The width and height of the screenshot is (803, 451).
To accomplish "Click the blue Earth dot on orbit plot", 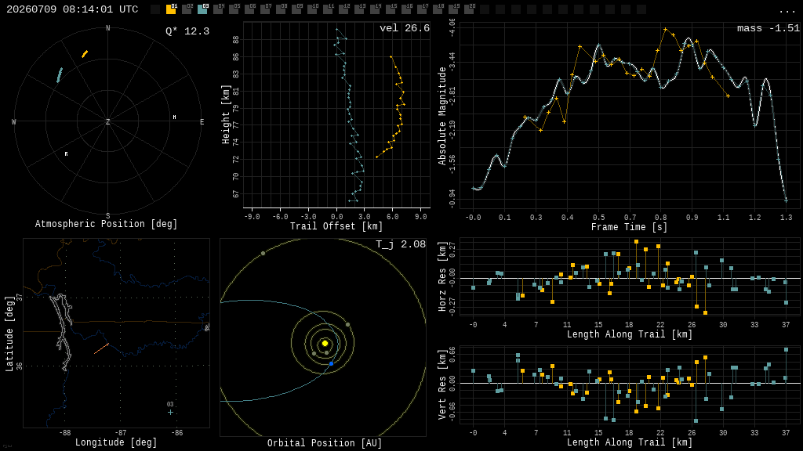I will pos(332,363).
